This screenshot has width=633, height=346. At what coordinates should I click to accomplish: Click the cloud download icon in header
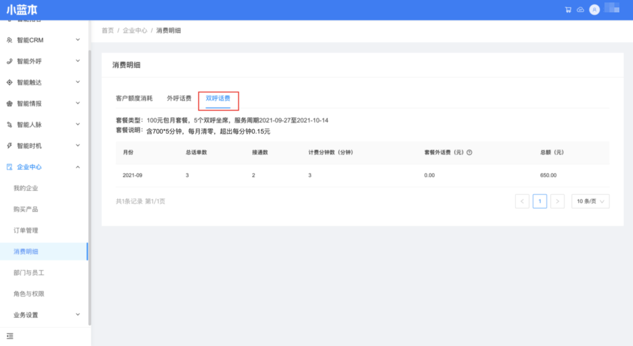click(580, 10)
